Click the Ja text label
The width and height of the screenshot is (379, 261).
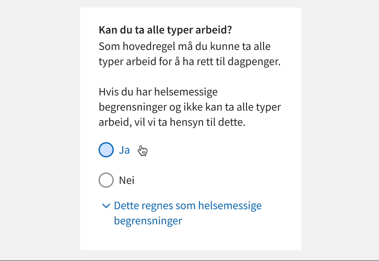[124, 150]
